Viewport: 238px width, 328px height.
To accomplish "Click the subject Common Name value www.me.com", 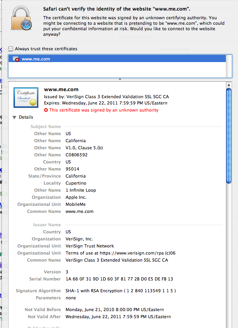I will click(79, 211).
